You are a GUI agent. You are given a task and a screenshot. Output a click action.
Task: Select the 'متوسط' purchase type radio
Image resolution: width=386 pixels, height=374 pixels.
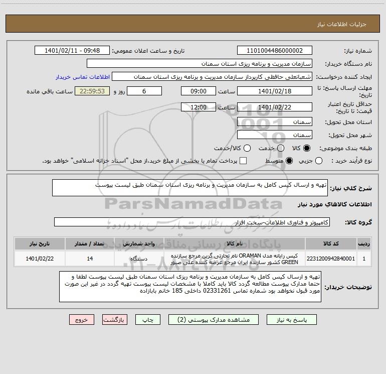coord(289,161)
